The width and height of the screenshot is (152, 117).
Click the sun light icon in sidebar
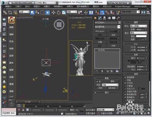(x=4, y=87)
